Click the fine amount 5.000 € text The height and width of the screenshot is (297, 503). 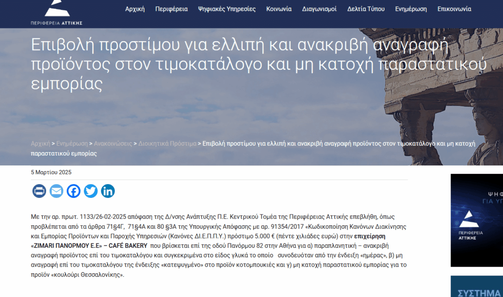pyautogui.click(x=265, y=236)
